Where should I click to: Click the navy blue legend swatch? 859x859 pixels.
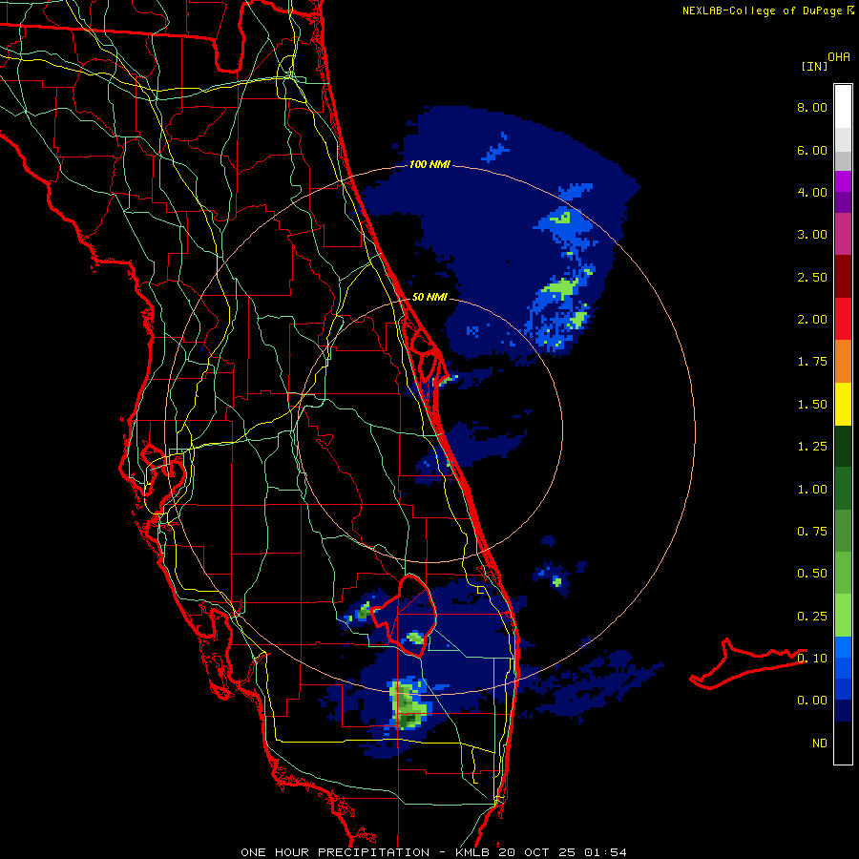point(843,710)
